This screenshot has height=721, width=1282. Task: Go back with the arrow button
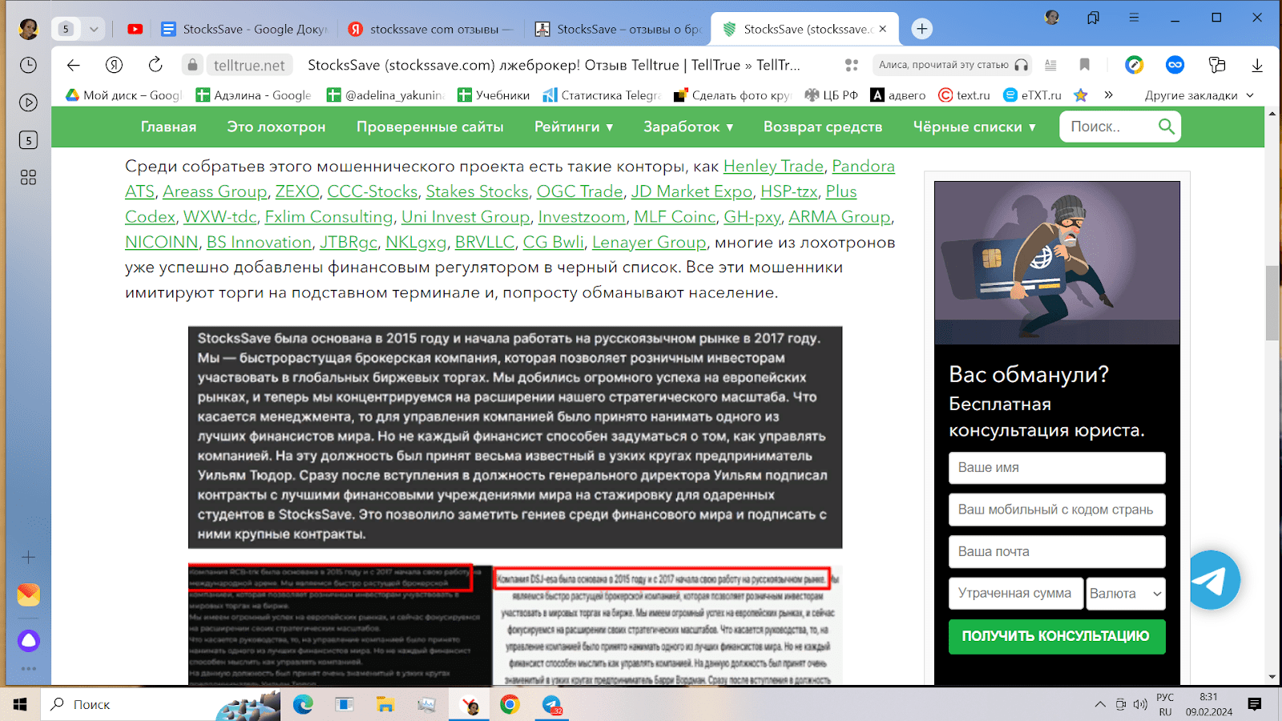tap(73, 65)
